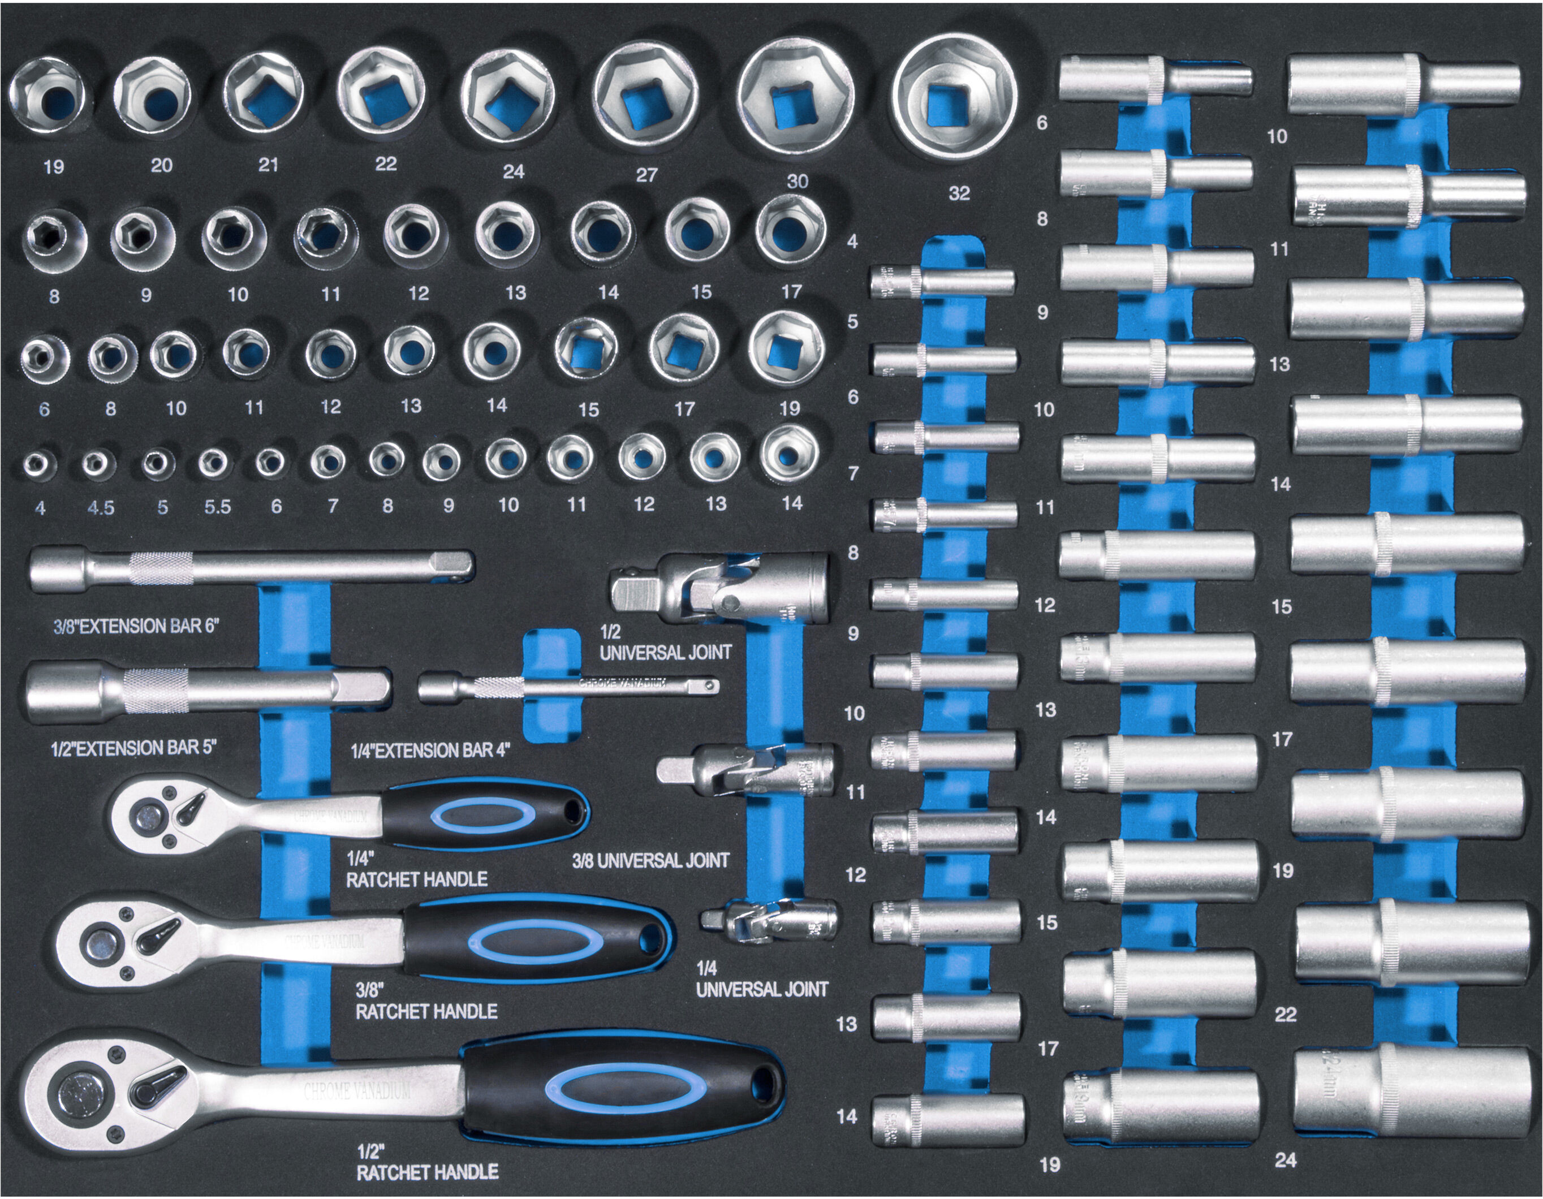
Task: Click the "4.5" size label
Action: 101,508
